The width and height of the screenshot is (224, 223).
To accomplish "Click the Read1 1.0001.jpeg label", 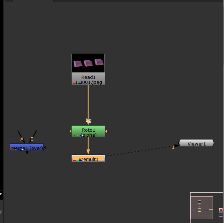I will pos(88,80).
